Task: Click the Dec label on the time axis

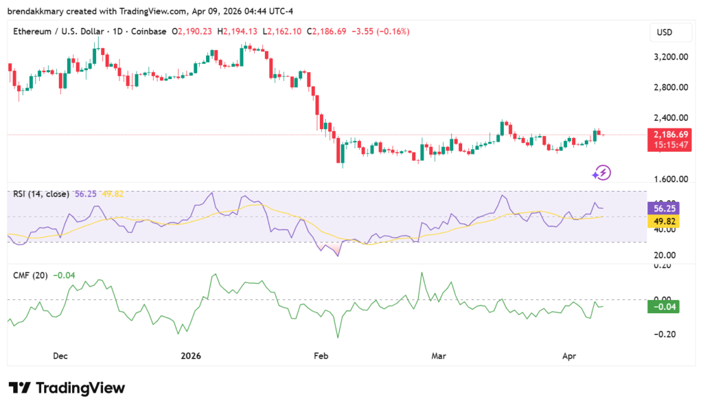Action: pos(60,356)
